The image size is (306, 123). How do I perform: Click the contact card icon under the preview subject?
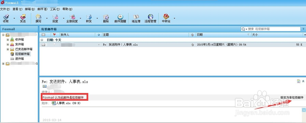coord(44,86)
